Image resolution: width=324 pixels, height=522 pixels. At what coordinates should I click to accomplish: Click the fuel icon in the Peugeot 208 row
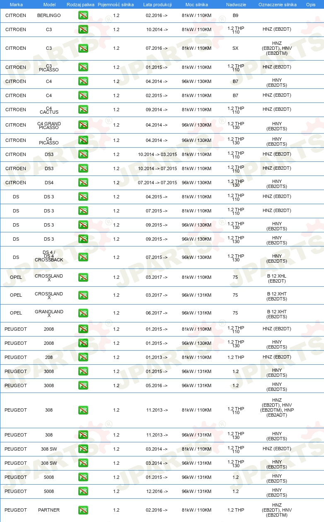83,358
